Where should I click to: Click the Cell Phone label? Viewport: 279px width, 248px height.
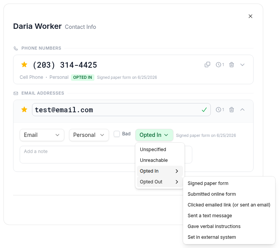[x=31, y=77]
